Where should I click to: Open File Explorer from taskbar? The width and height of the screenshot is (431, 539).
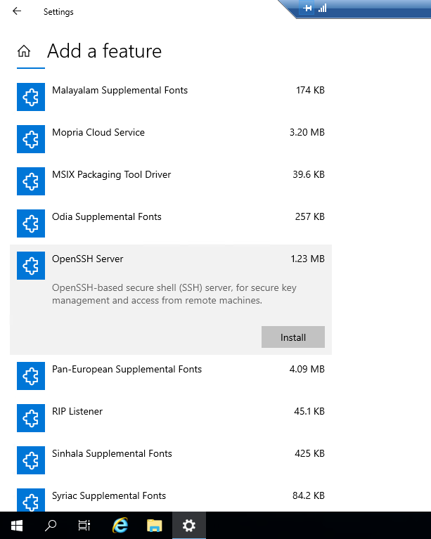(x=155, y=525)
